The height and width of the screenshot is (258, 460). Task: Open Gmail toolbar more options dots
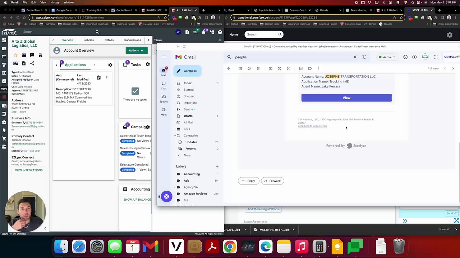tap(318, 68)
